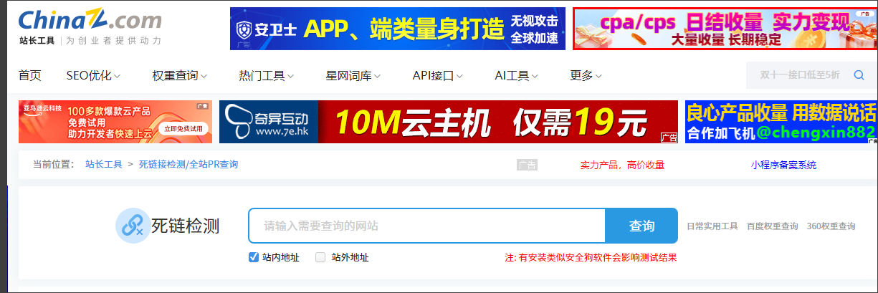Expand the 热门工具 dropdown menu

click(x=266, y=76)
